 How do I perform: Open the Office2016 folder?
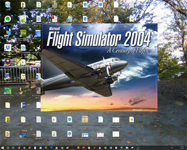[x=8, y=134]
